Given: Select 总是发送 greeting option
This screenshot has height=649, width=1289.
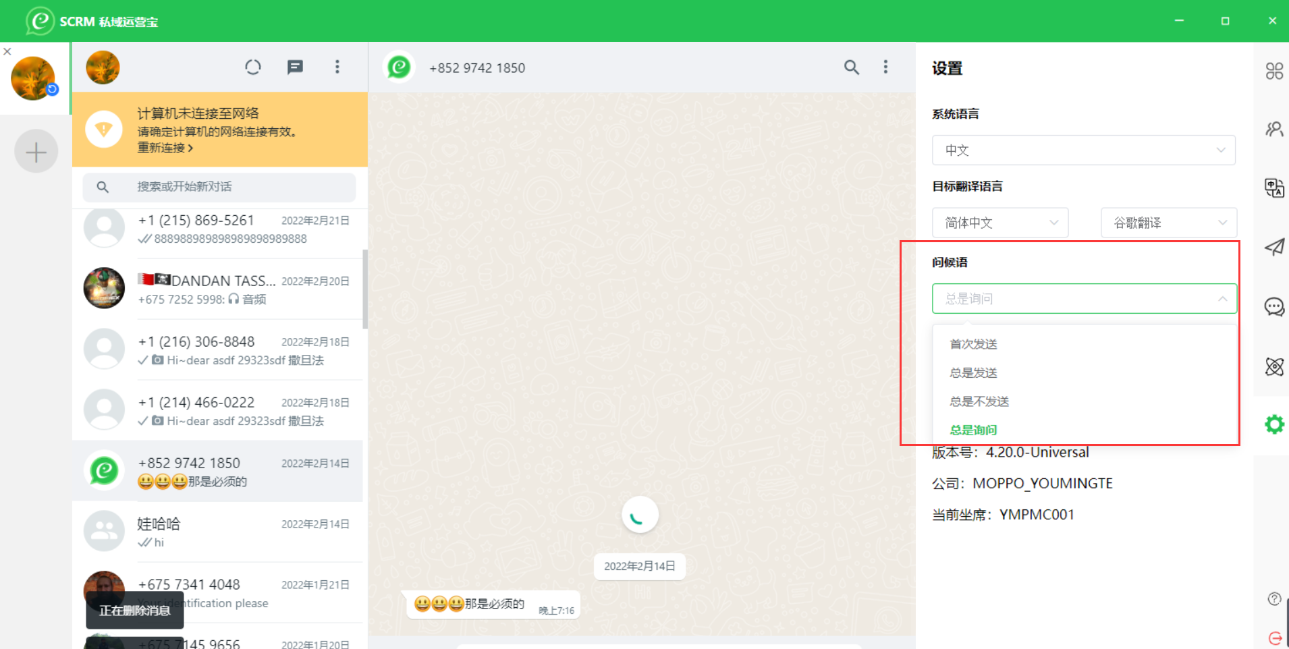Looking at the screenshot, I should (x=974, y=373).
